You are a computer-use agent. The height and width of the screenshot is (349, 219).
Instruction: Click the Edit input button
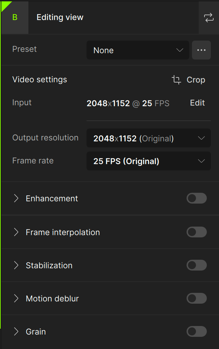[197, 103]
